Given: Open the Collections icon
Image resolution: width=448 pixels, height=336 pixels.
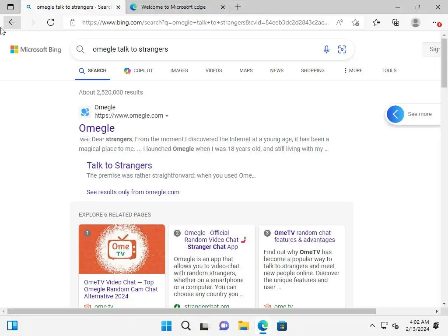Looking at the screenshot, I should (395, 22).
